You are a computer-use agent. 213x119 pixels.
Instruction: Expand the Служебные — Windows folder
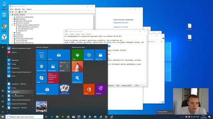pos(20,84)
